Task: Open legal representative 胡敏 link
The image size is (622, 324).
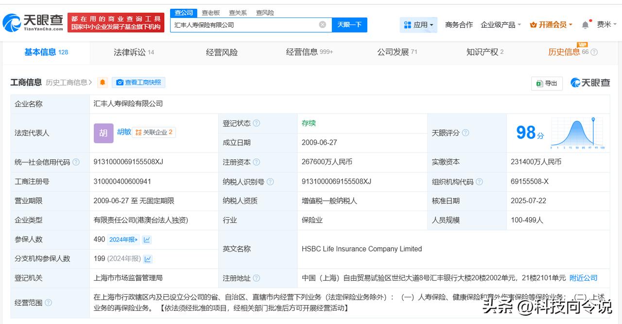Action: 124,132
